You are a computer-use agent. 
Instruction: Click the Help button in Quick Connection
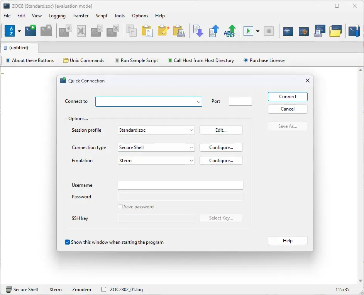(x=288, y=241)
